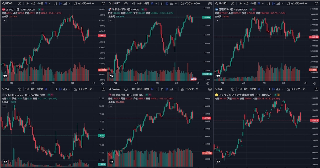The image size is (320, 168).
Task: Open time axis settings on JPN225 chart
Action: (x=314, y=83)
